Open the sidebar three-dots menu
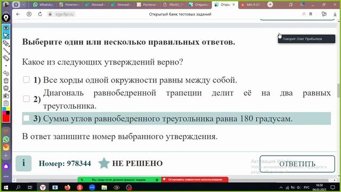Image resolution: width=341 pixels, height=192 pixels. (6, 177)
